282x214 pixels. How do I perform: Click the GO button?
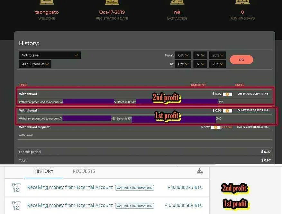(241, 60)
